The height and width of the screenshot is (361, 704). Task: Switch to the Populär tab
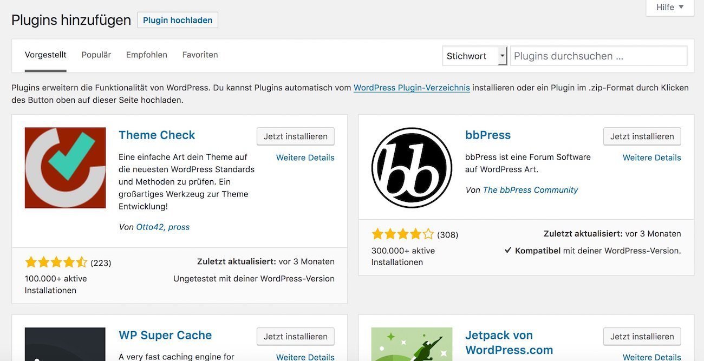click(x=96, y=55)
